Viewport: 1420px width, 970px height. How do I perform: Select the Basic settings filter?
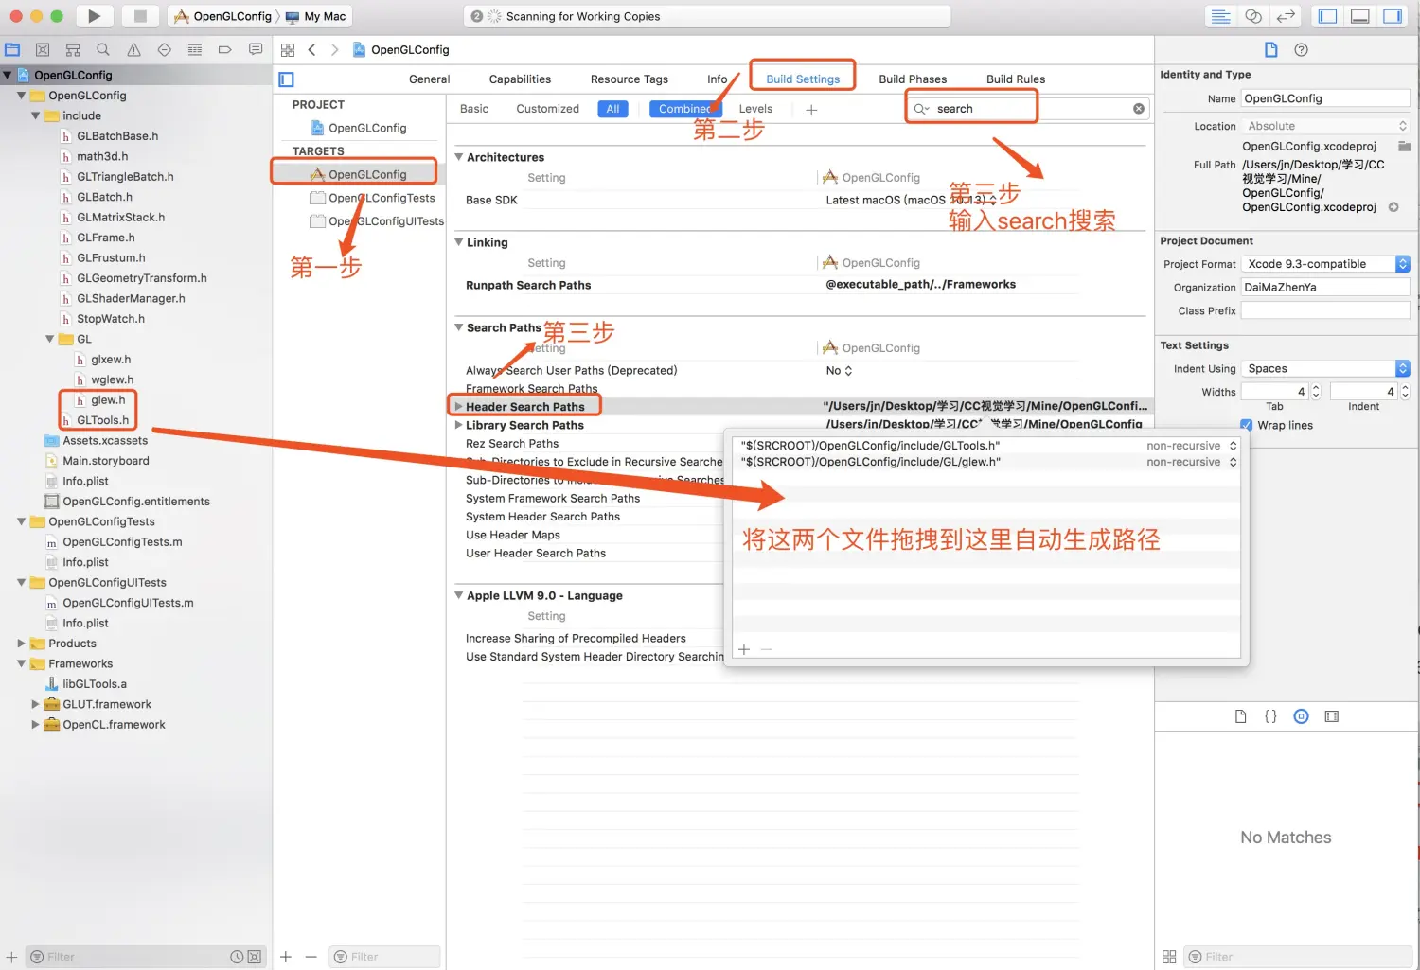pos(474,109)
